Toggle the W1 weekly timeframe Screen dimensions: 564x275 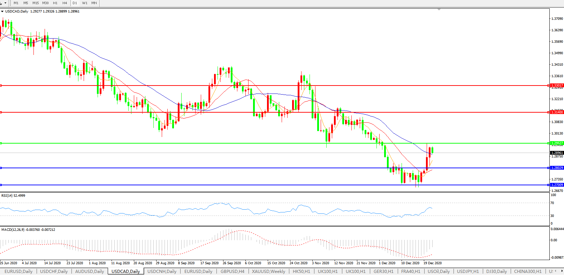click(x=85, y=3)
